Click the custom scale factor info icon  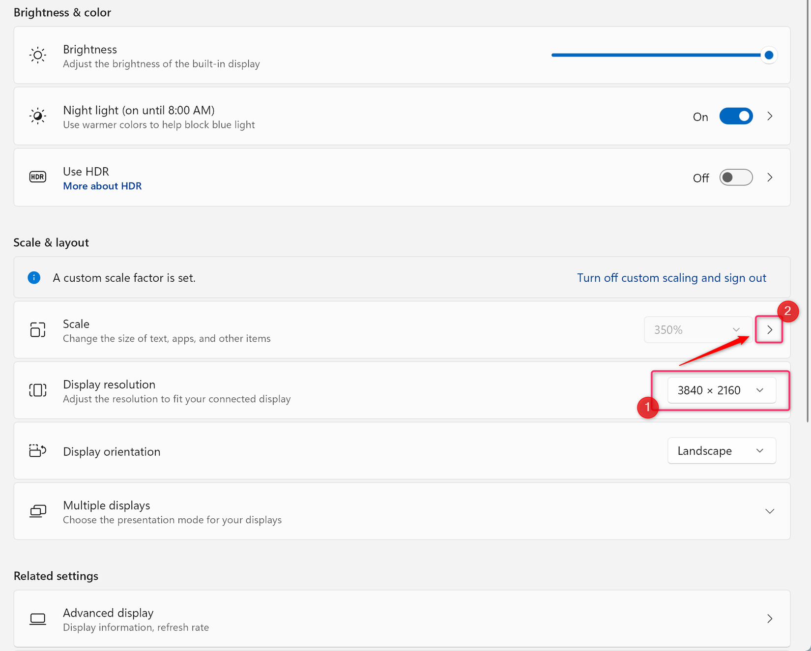(x=34, y=277)
